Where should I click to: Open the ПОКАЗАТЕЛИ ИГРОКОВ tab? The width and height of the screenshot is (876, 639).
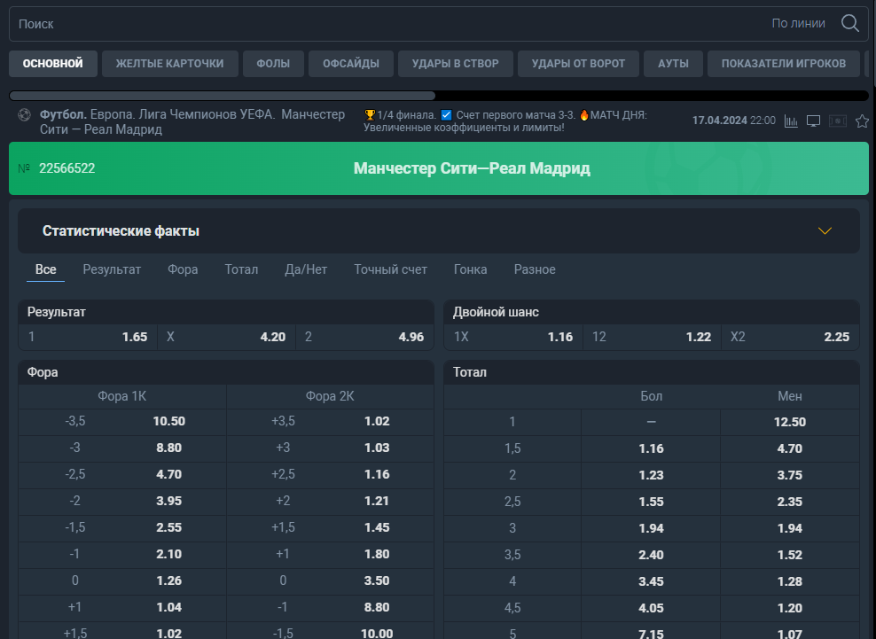(783, 64)
